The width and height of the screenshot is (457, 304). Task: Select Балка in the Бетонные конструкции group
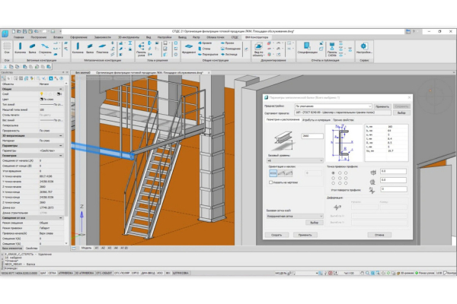(x=32, y=48)
